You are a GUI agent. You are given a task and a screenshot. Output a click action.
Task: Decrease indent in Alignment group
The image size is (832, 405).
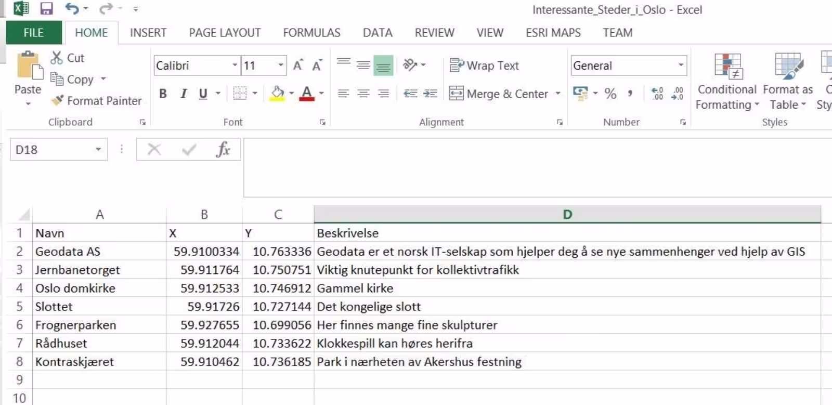pyautogui.click(x=410, y=94)
